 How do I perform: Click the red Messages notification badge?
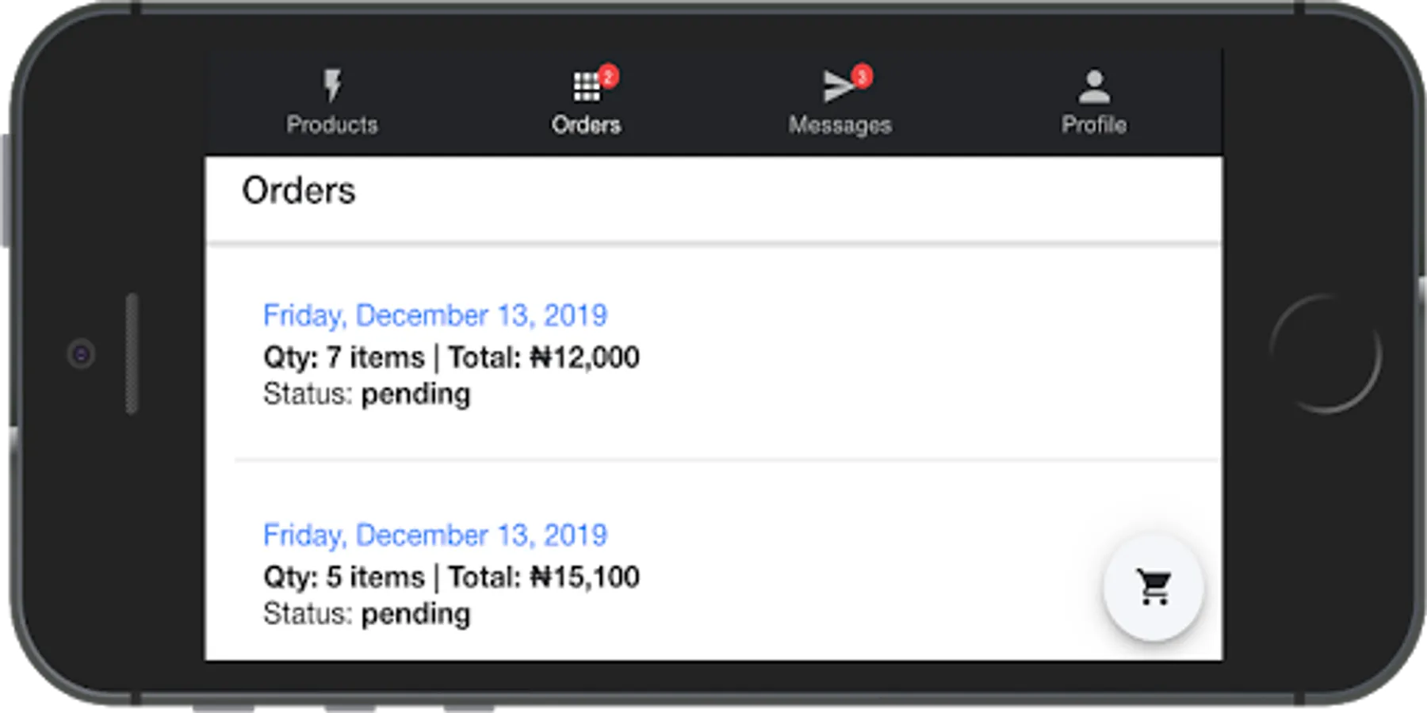(863, 76)
